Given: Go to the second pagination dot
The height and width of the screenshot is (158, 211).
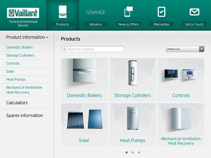Looking at the screenshot, I should (x=133, y=152).
